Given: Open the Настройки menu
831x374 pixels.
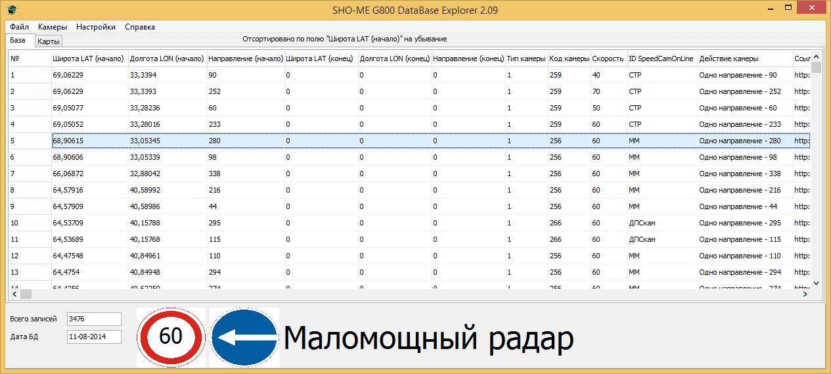Looking at the screenshot, I should click(96, 27).
